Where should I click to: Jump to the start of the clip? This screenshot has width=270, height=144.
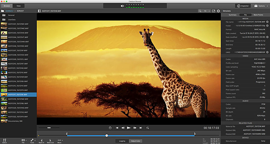click(x=117, y=128)
